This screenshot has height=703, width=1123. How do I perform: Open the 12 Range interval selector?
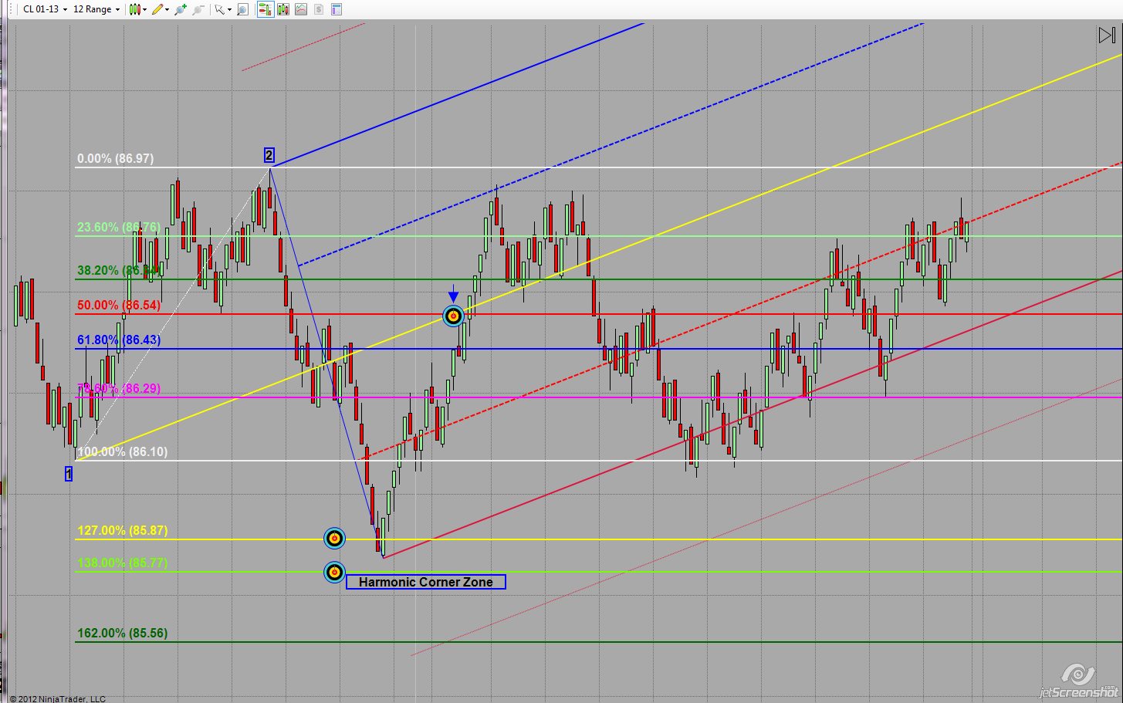coord(96,9)
